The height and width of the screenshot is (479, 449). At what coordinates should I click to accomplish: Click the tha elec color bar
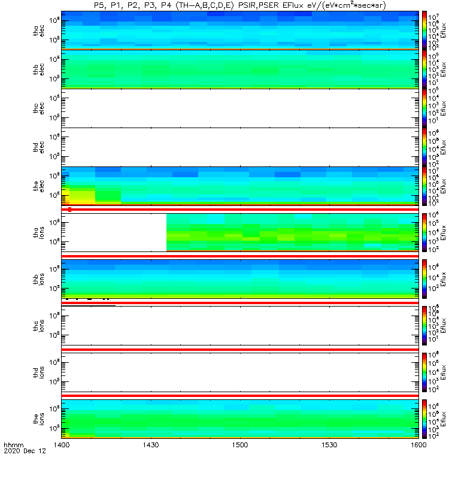(x=424, y=31)
